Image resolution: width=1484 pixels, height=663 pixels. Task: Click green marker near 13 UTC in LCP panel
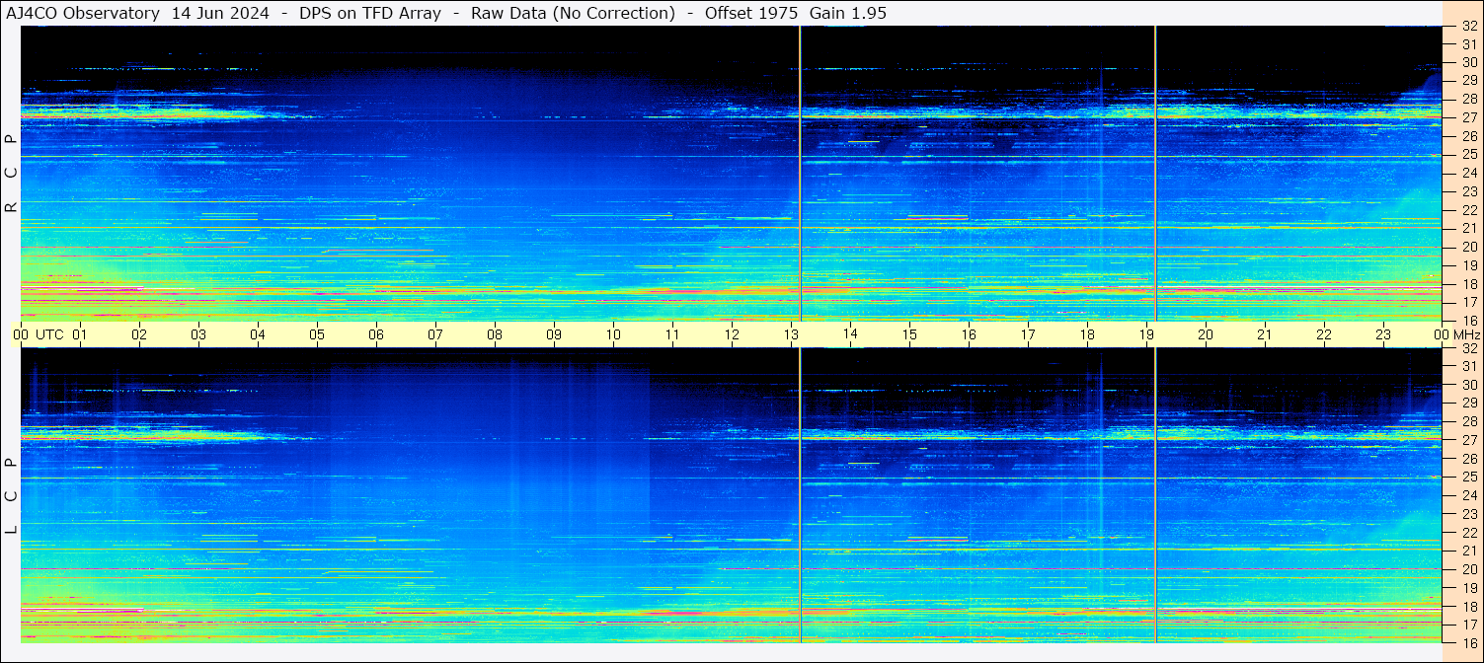point(800,495)
